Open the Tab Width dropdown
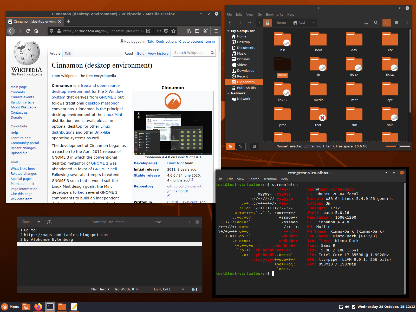 (126, 289)
